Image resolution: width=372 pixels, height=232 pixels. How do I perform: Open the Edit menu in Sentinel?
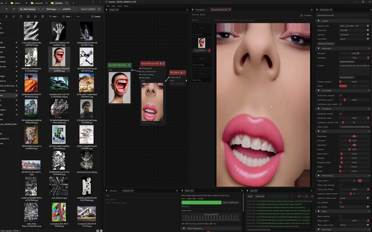113,6
